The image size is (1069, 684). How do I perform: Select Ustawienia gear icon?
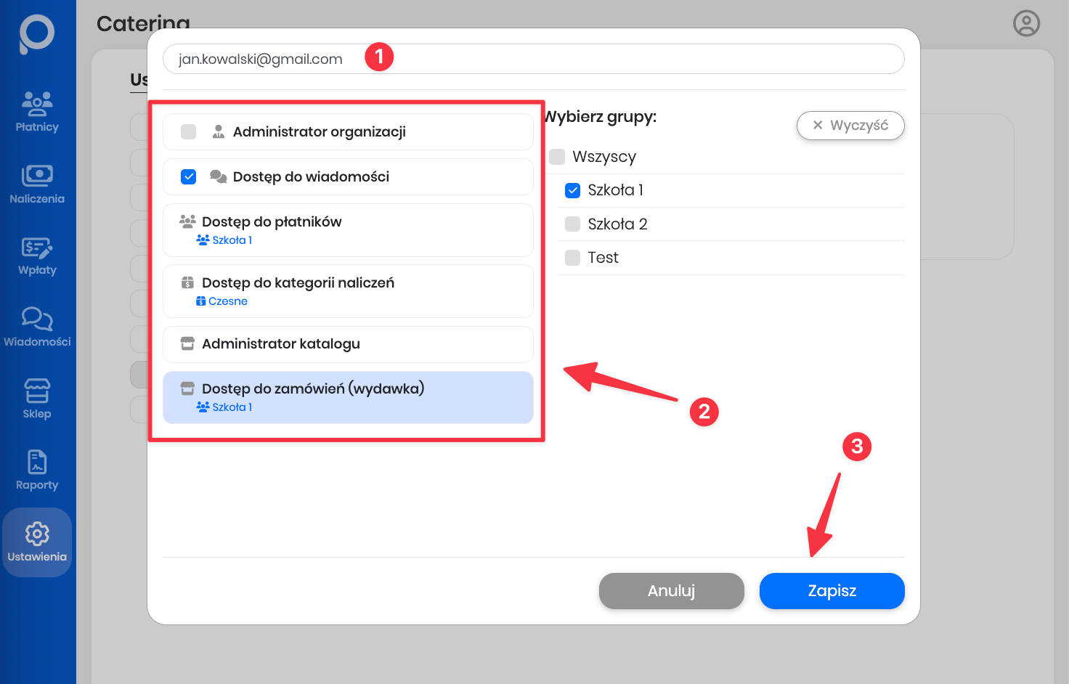coord(37,534)
